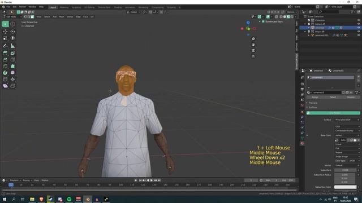This screenshot has width=362, height=203.
Task: Enable face select mode
Action: pos(32,17)
